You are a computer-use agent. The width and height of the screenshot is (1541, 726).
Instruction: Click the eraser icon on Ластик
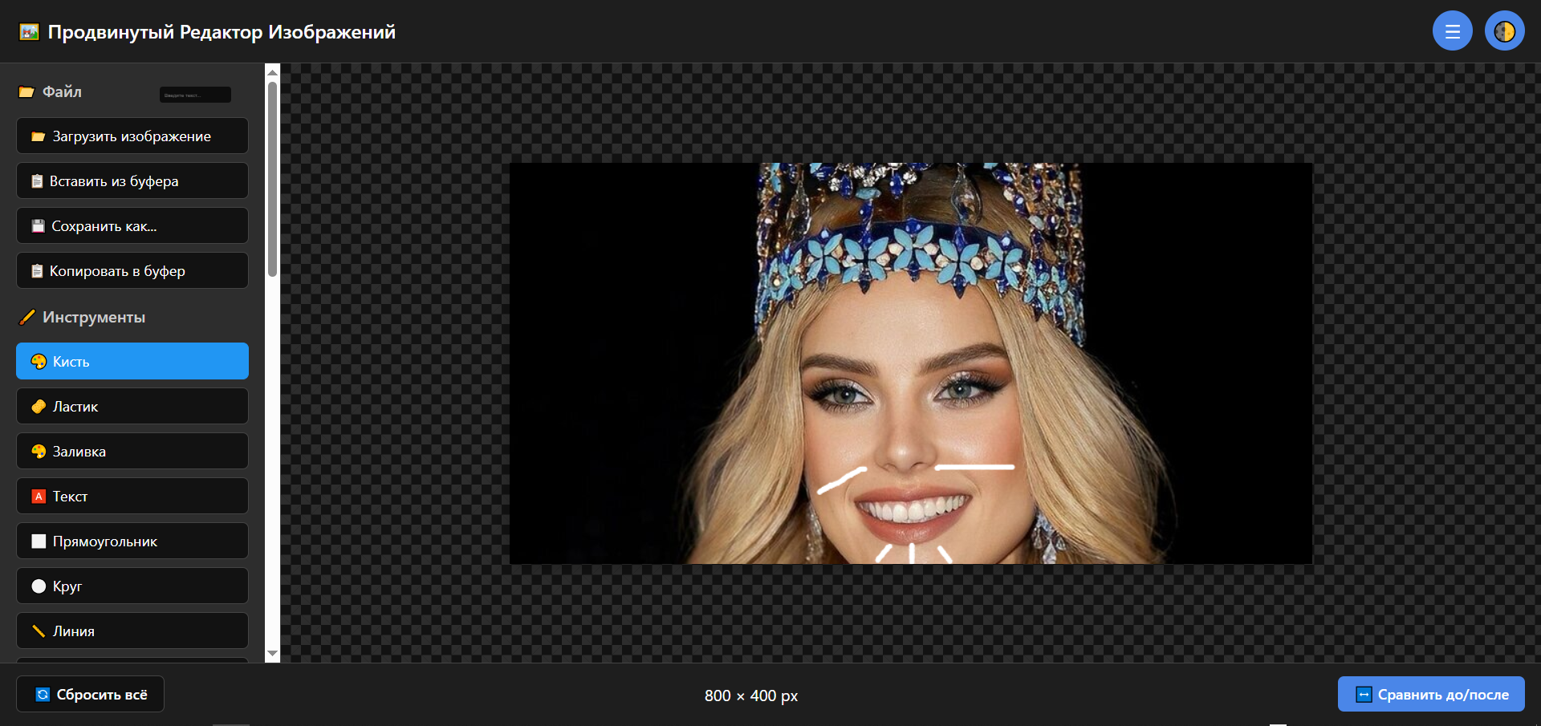pos(39,407)
